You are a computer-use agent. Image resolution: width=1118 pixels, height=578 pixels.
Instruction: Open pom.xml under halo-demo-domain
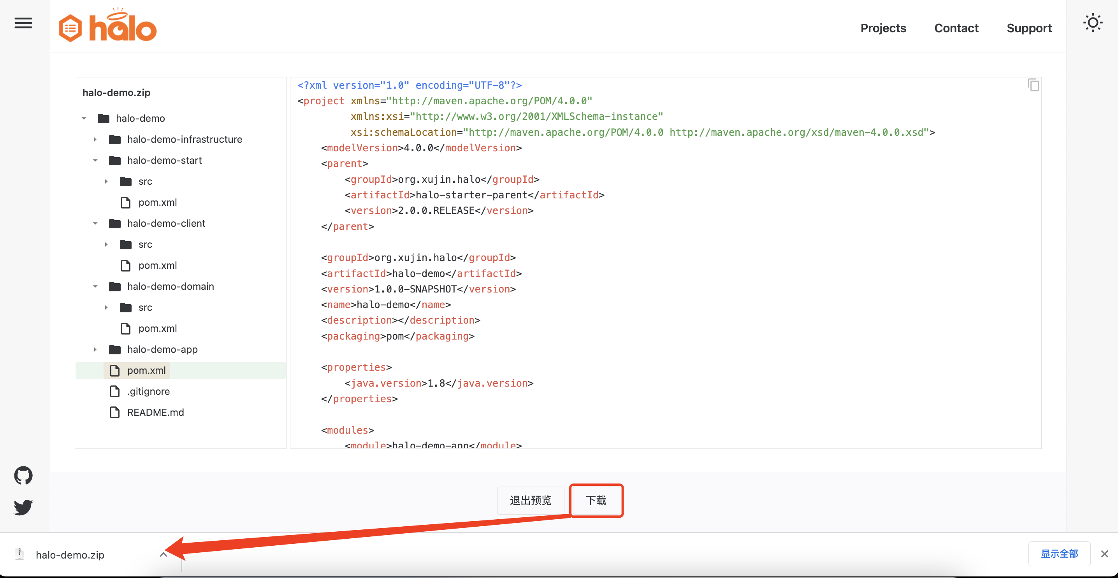(x=157, y=328)
